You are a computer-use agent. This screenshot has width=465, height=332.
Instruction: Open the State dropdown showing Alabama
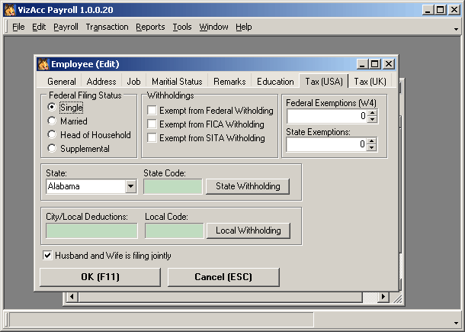(x=130, y=186)
